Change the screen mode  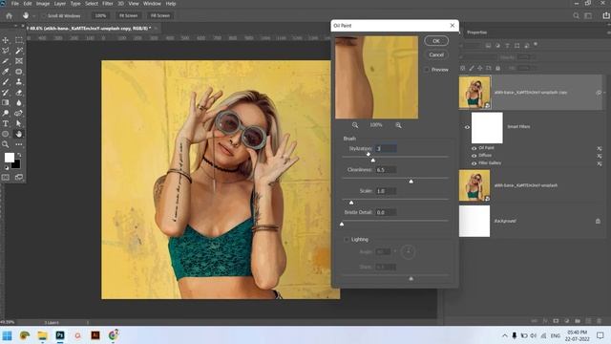19,178
